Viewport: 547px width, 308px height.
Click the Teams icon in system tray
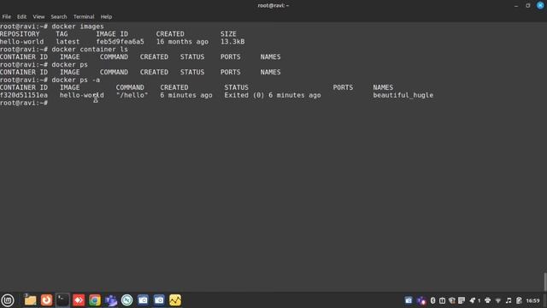(x=421, y=300)
